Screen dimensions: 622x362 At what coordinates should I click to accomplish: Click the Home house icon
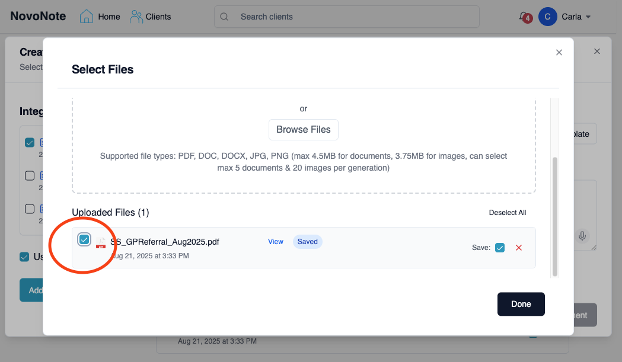click(x=87, y=17)
